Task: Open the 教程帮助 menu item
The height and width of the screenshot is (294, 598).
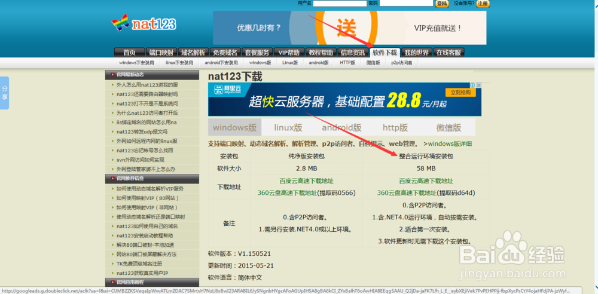Action: [321, 53]
